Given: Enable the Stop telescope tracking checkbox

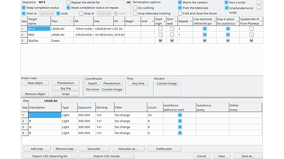Looking at the screenshot, I should (135, 14).
